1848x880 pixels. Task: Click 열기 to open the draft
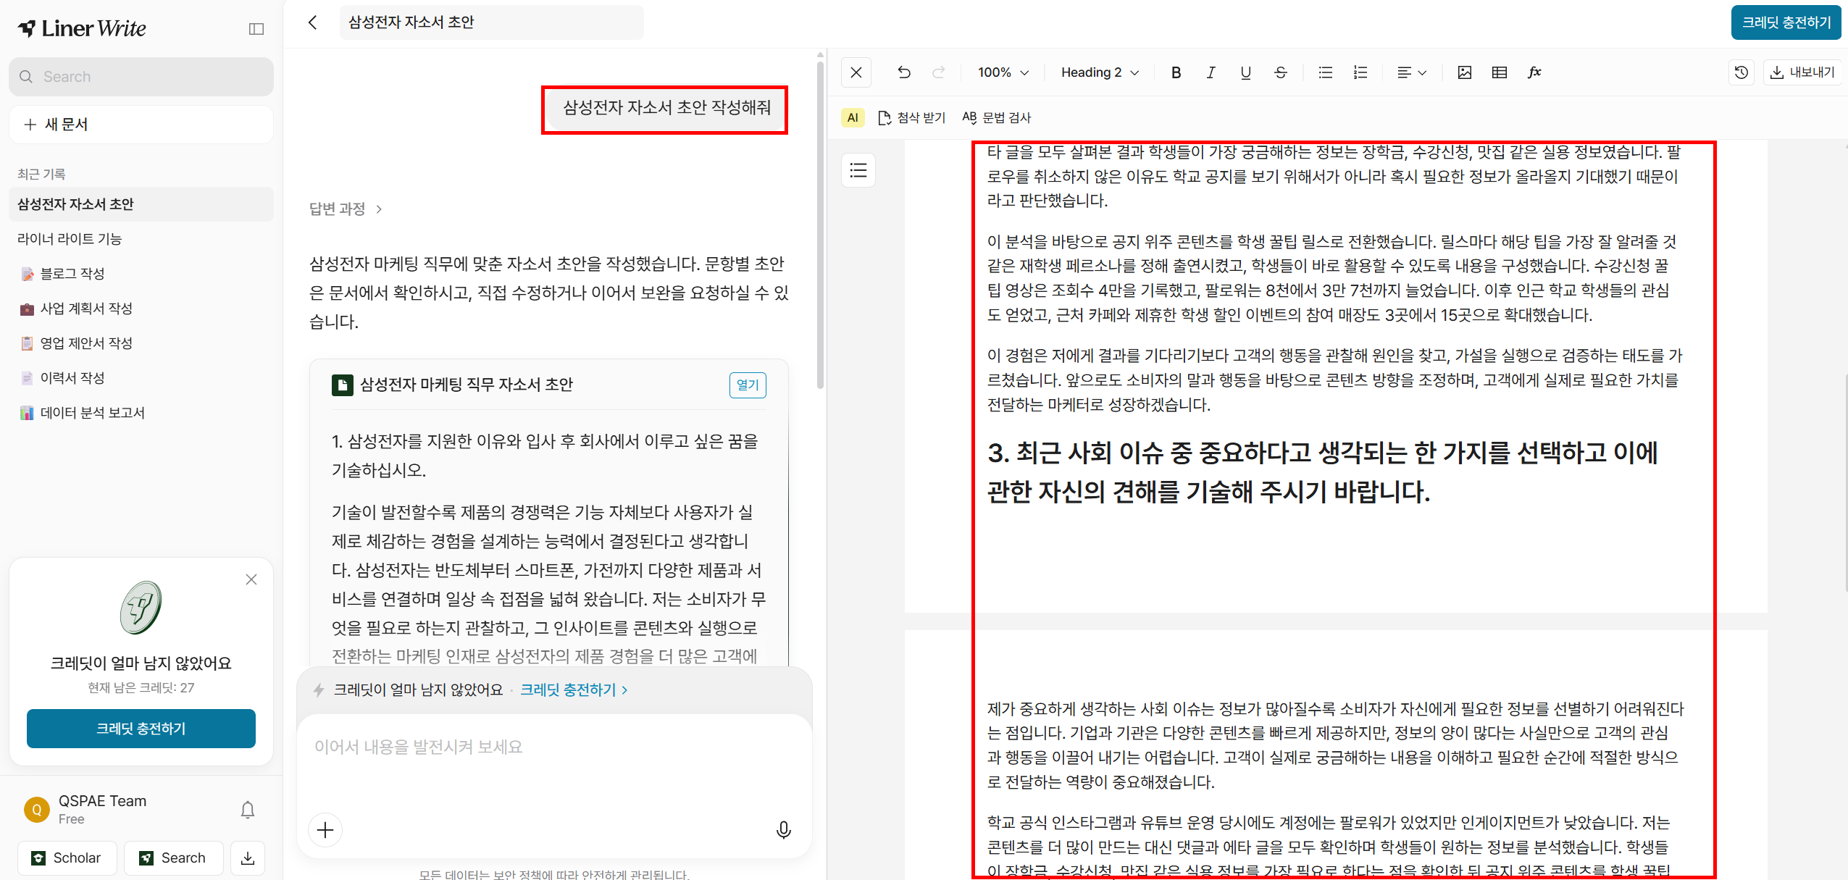point(748,385)
